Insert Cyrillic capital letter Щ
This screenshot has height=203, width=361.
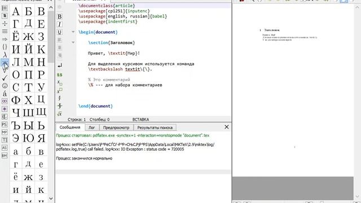click(41, 113)
